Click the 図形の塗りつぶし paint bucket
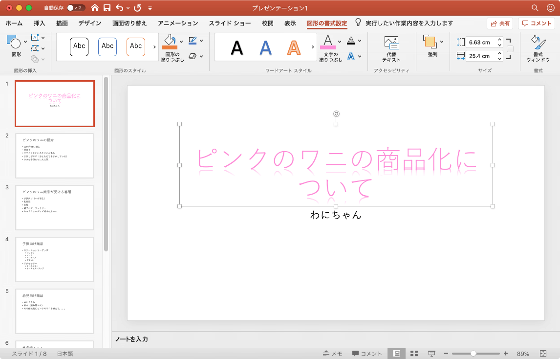The image size is (560, 359). [x=169, y=41]
